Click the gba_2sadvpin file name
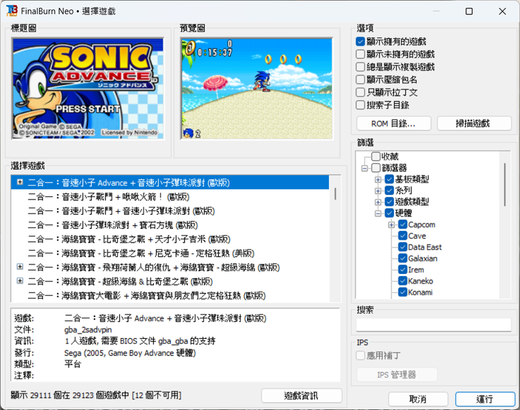 click(x=88, y=330)
